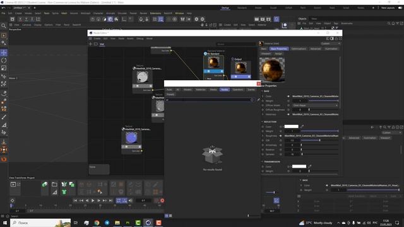Select the Operators filter tab
Viewport: 404px width, 227px height.
(x=238, y=90)
